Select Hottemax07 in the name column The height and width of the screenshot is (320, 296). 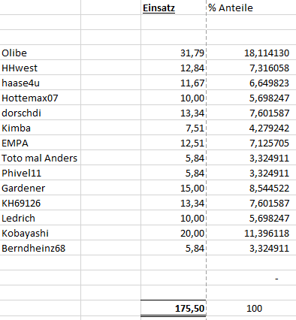[x=41, y=98]
